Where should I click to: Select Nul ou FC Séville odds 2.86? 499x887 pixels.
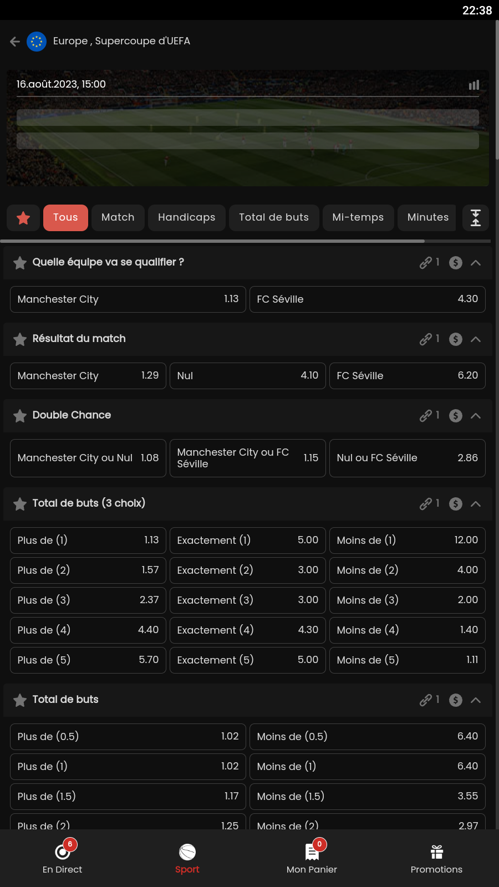407,458
